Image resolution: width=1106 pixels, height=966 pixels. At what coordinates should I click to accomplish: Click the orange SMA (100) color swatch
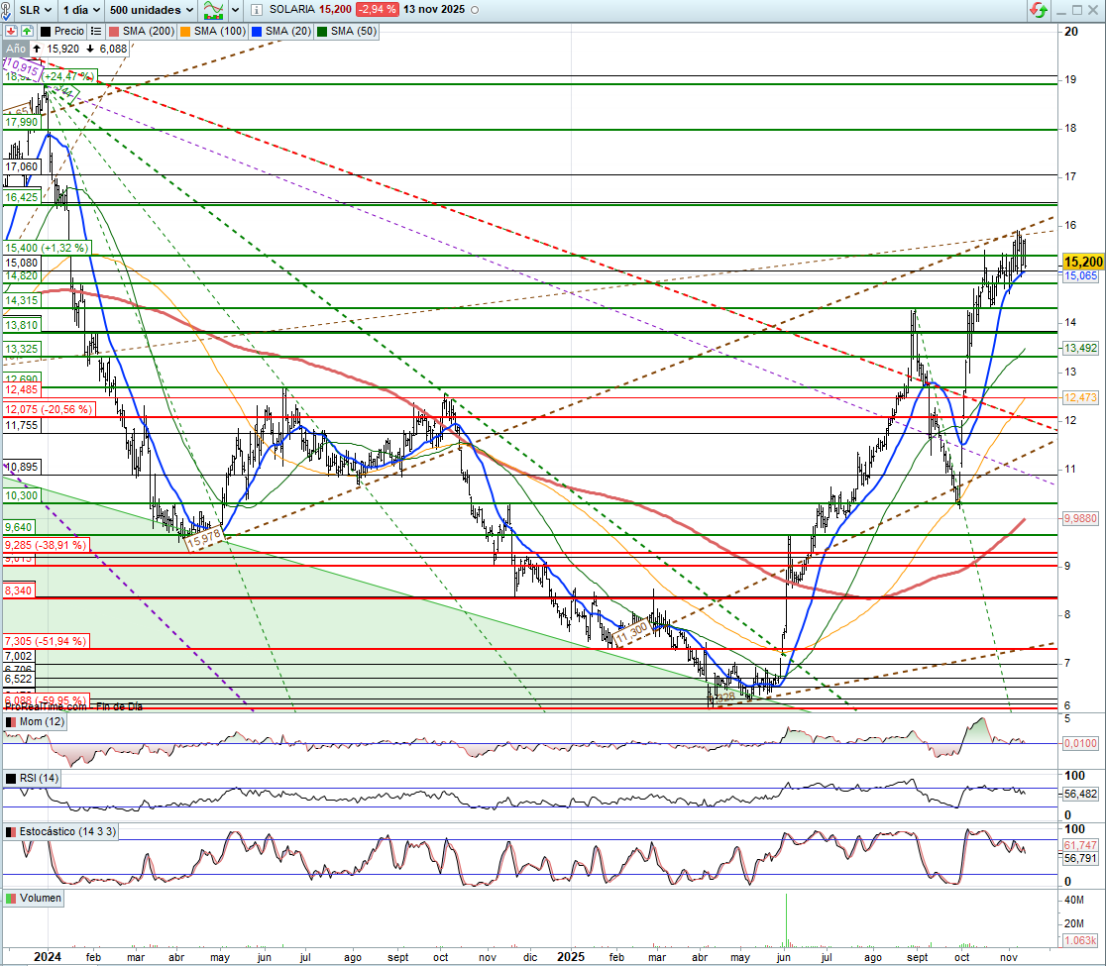[185, 31]
